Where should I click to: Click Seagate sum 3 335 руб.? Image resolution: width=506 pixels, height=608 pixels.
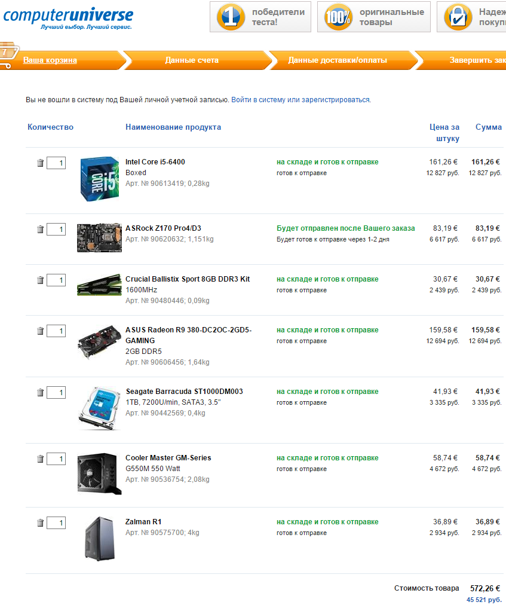[x=487, y=402]
